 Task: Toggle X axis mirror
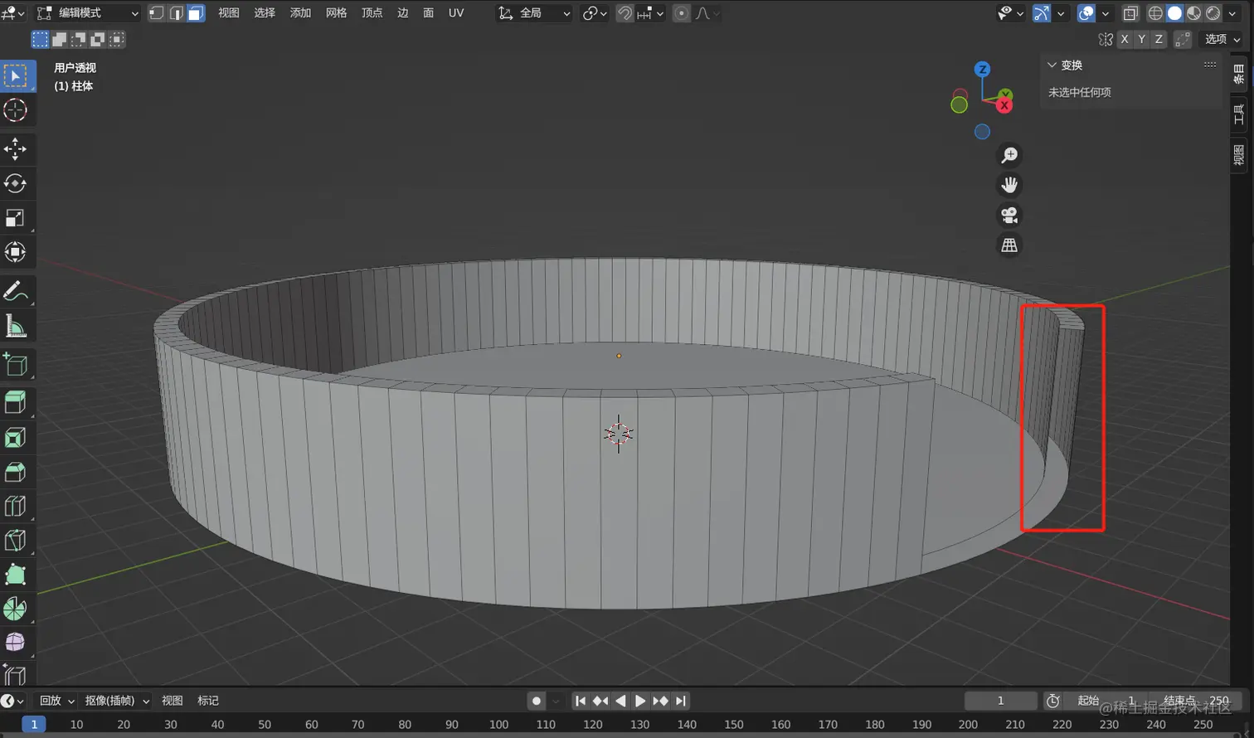[x=1125, y=39]
